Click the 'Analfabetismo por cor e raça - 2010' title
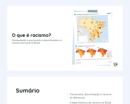This screenshot has height=104, width=130. tap(86, 46)
